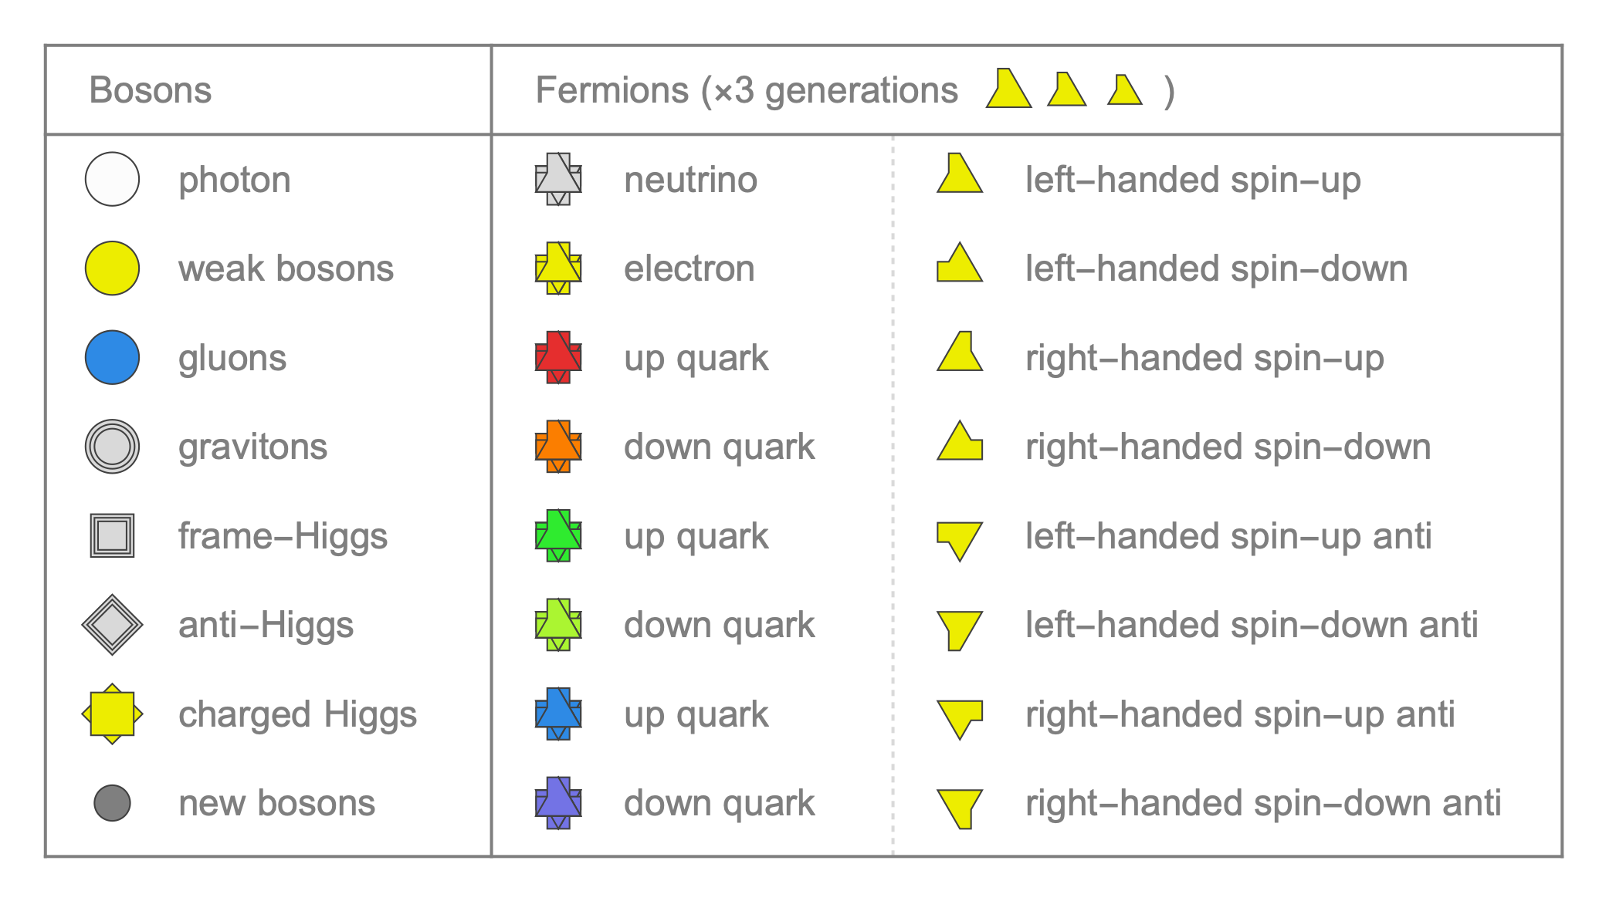Click the blue gluons circle icon
The height and width of the screenshot is (901, 1606).
tap(112, 357)
